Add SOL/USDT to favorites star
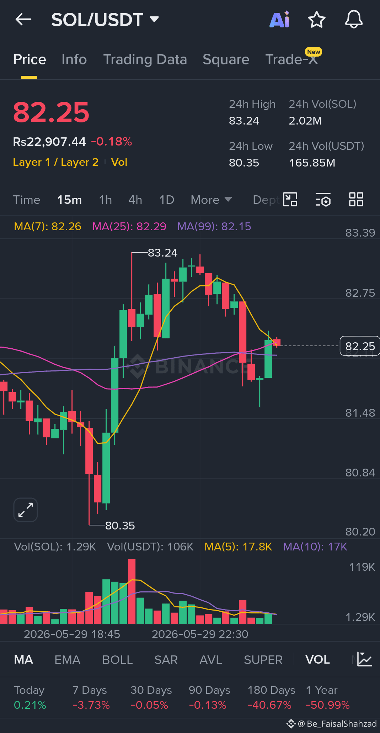 [316, 20]
